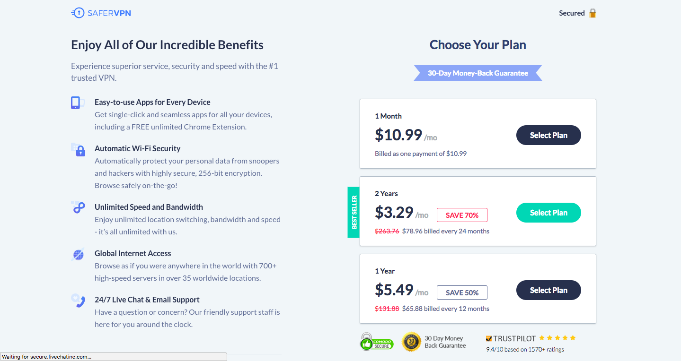Click the Wi-Fi Security lock icon
The width and height of the screenshot is (681, 361).
tap(78, 150)
